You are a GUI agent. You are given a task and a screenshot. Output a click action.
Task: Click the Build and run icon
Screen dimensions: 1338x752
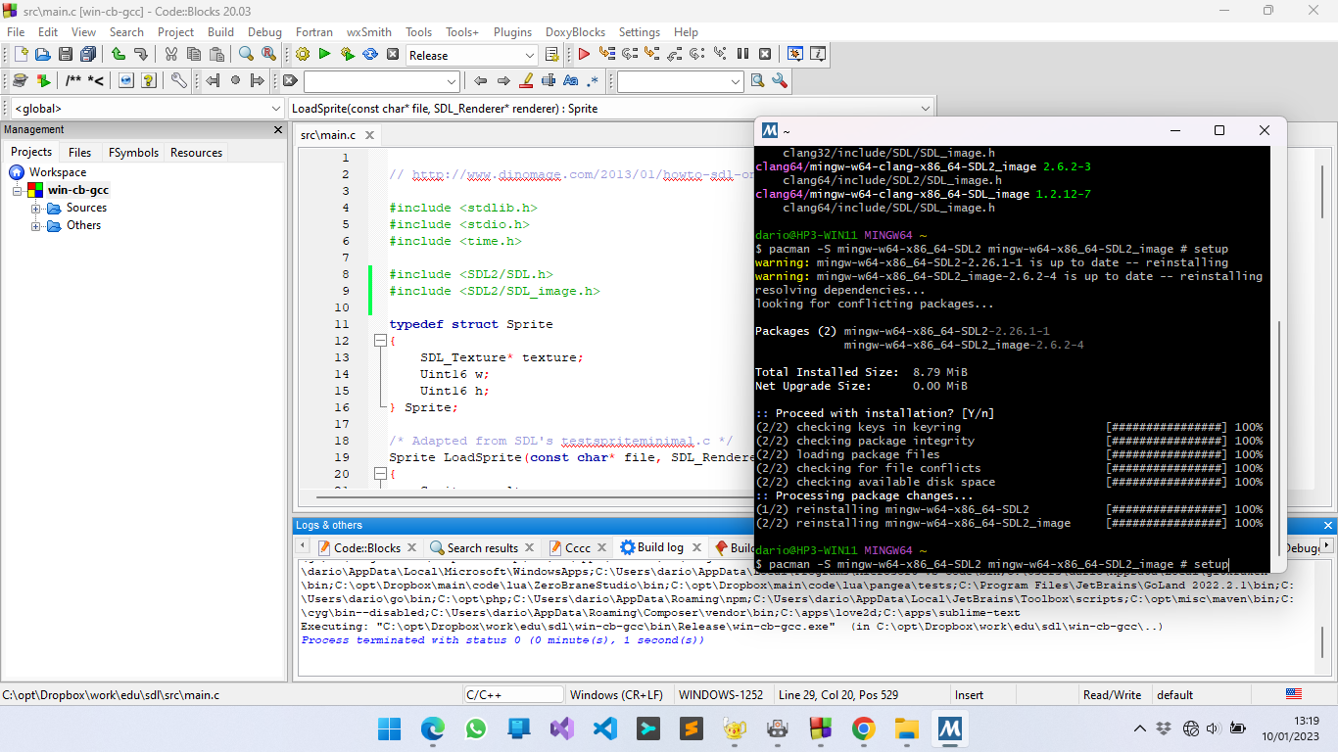tap(347, 55)
